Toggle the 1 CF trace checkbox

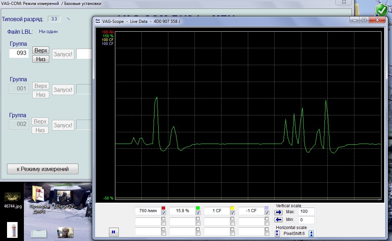tap(232, 213)
